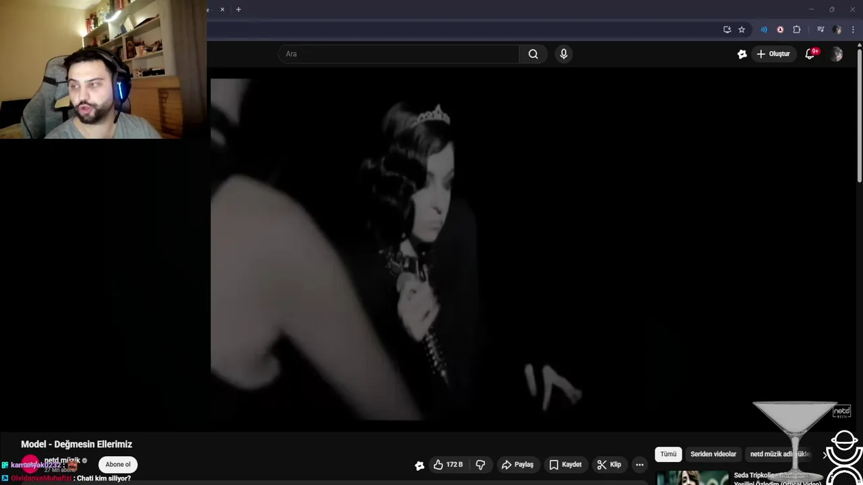The width and height of the screenshot is (863, 485).
Task: Click the sparkle icon left of like button
Action: pyautogui.click(x=419, y=465)
